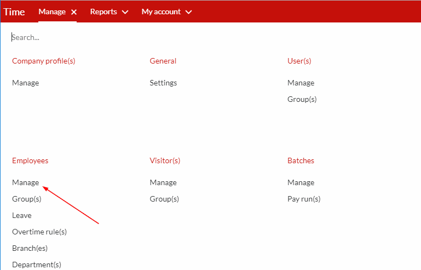Click the General section heading
This screenshot has width=421, height=270.
(163, 61)
